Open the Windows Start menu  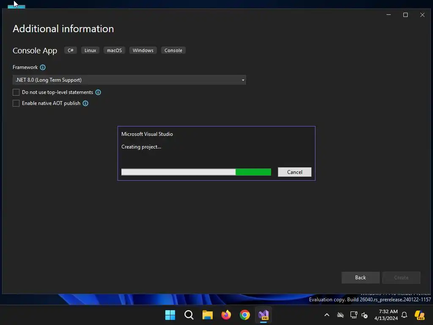(170, 315)
